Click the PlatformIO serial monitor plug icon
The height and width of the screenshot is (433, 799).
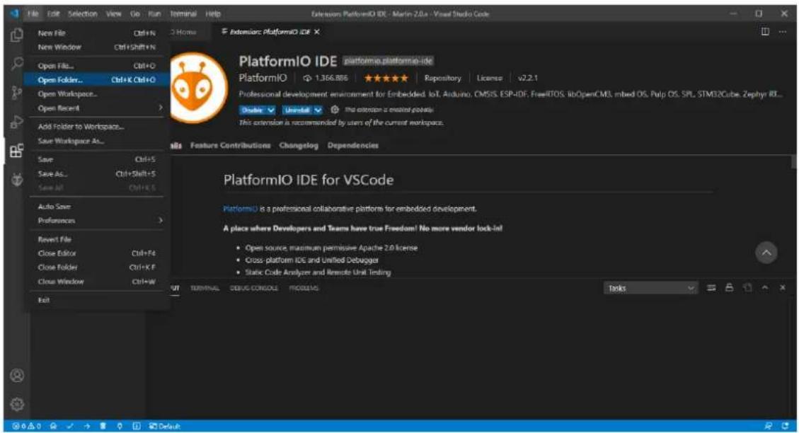tap(119, 426)
